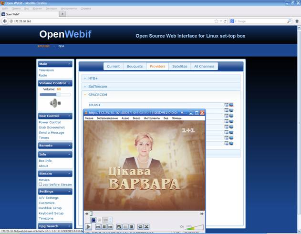Collapse the Info sidebar section

click(x=70, y=155)
